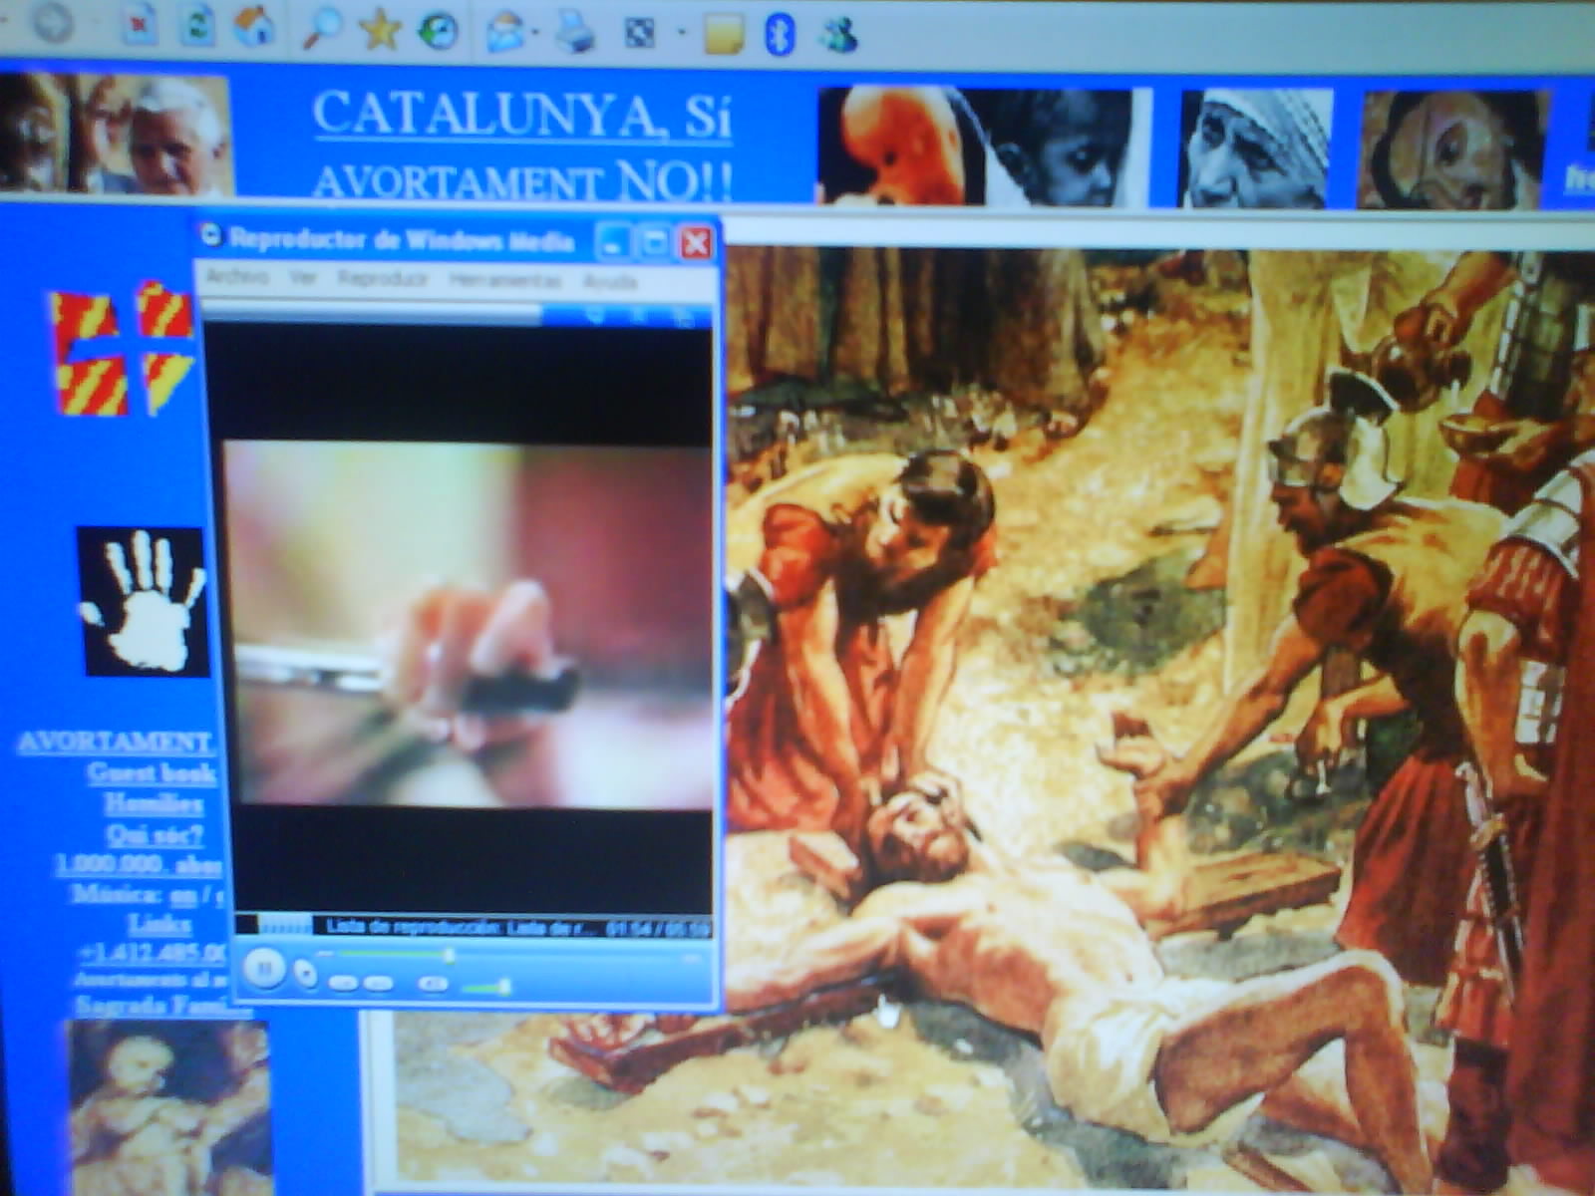This screenshot has height=1196, width=1595.
Task: Click the browser Stop icon with red X
Action: pyautogui.click(x=140, y=27)
